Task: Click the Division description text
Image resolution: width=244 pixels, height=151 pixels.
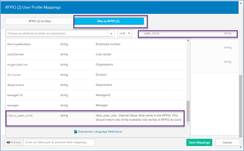Action: click(101, 75)
